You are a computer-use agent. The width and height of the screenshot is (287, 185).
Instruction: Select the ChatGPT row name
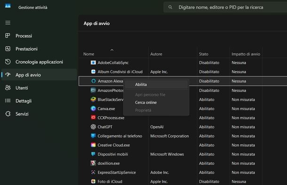(105, 127)
